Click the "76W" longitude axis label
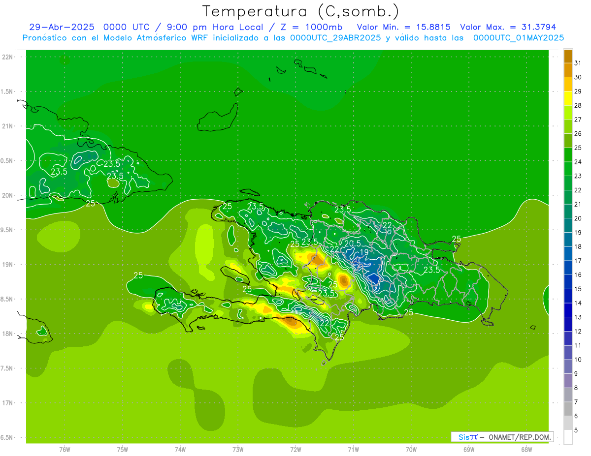This screenshot has height=456, width=591. pyautogui.click(x=65, y=450)
